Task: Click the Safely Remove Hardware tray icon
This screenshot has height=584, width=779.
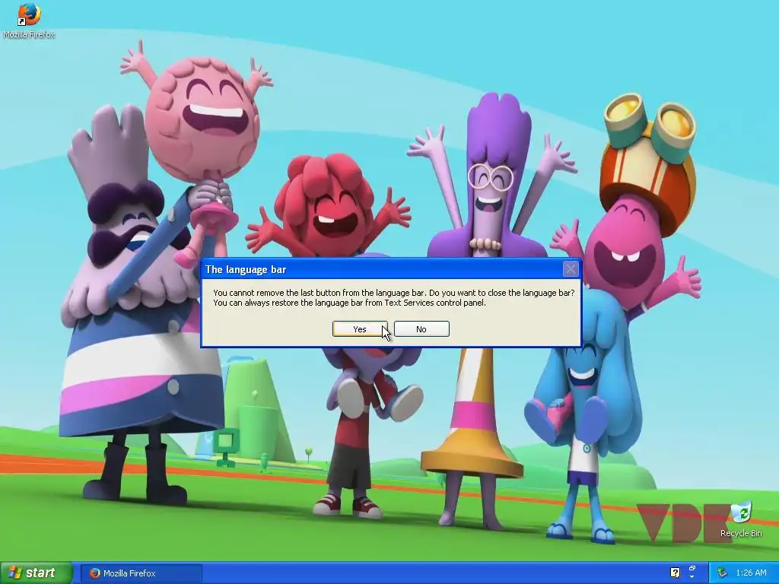Action: [x=723, y=573]
